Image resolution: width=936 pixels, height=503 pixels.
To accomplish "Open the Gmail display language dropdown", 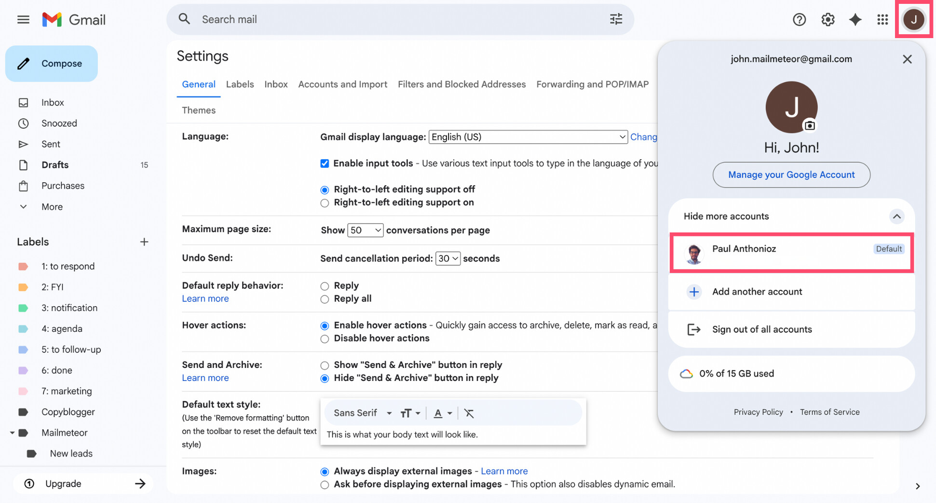I will coord(528,136).
